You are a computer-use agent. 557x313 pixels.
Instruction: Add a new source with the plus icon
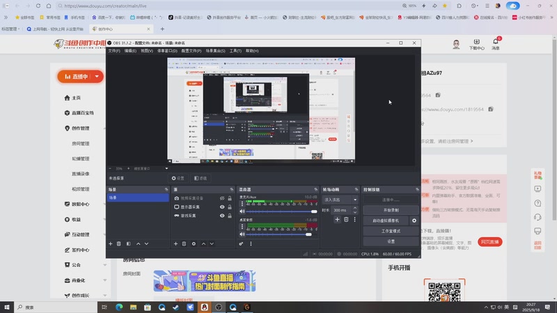pyautogui.click(x=175, y=244)
